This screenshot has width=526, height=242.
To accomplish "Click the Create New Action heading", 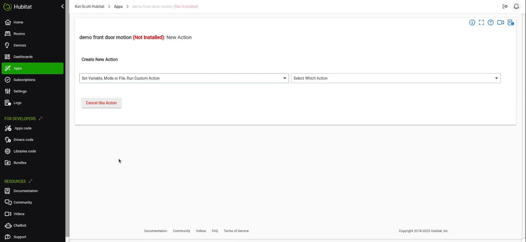I will coord(100,59).
